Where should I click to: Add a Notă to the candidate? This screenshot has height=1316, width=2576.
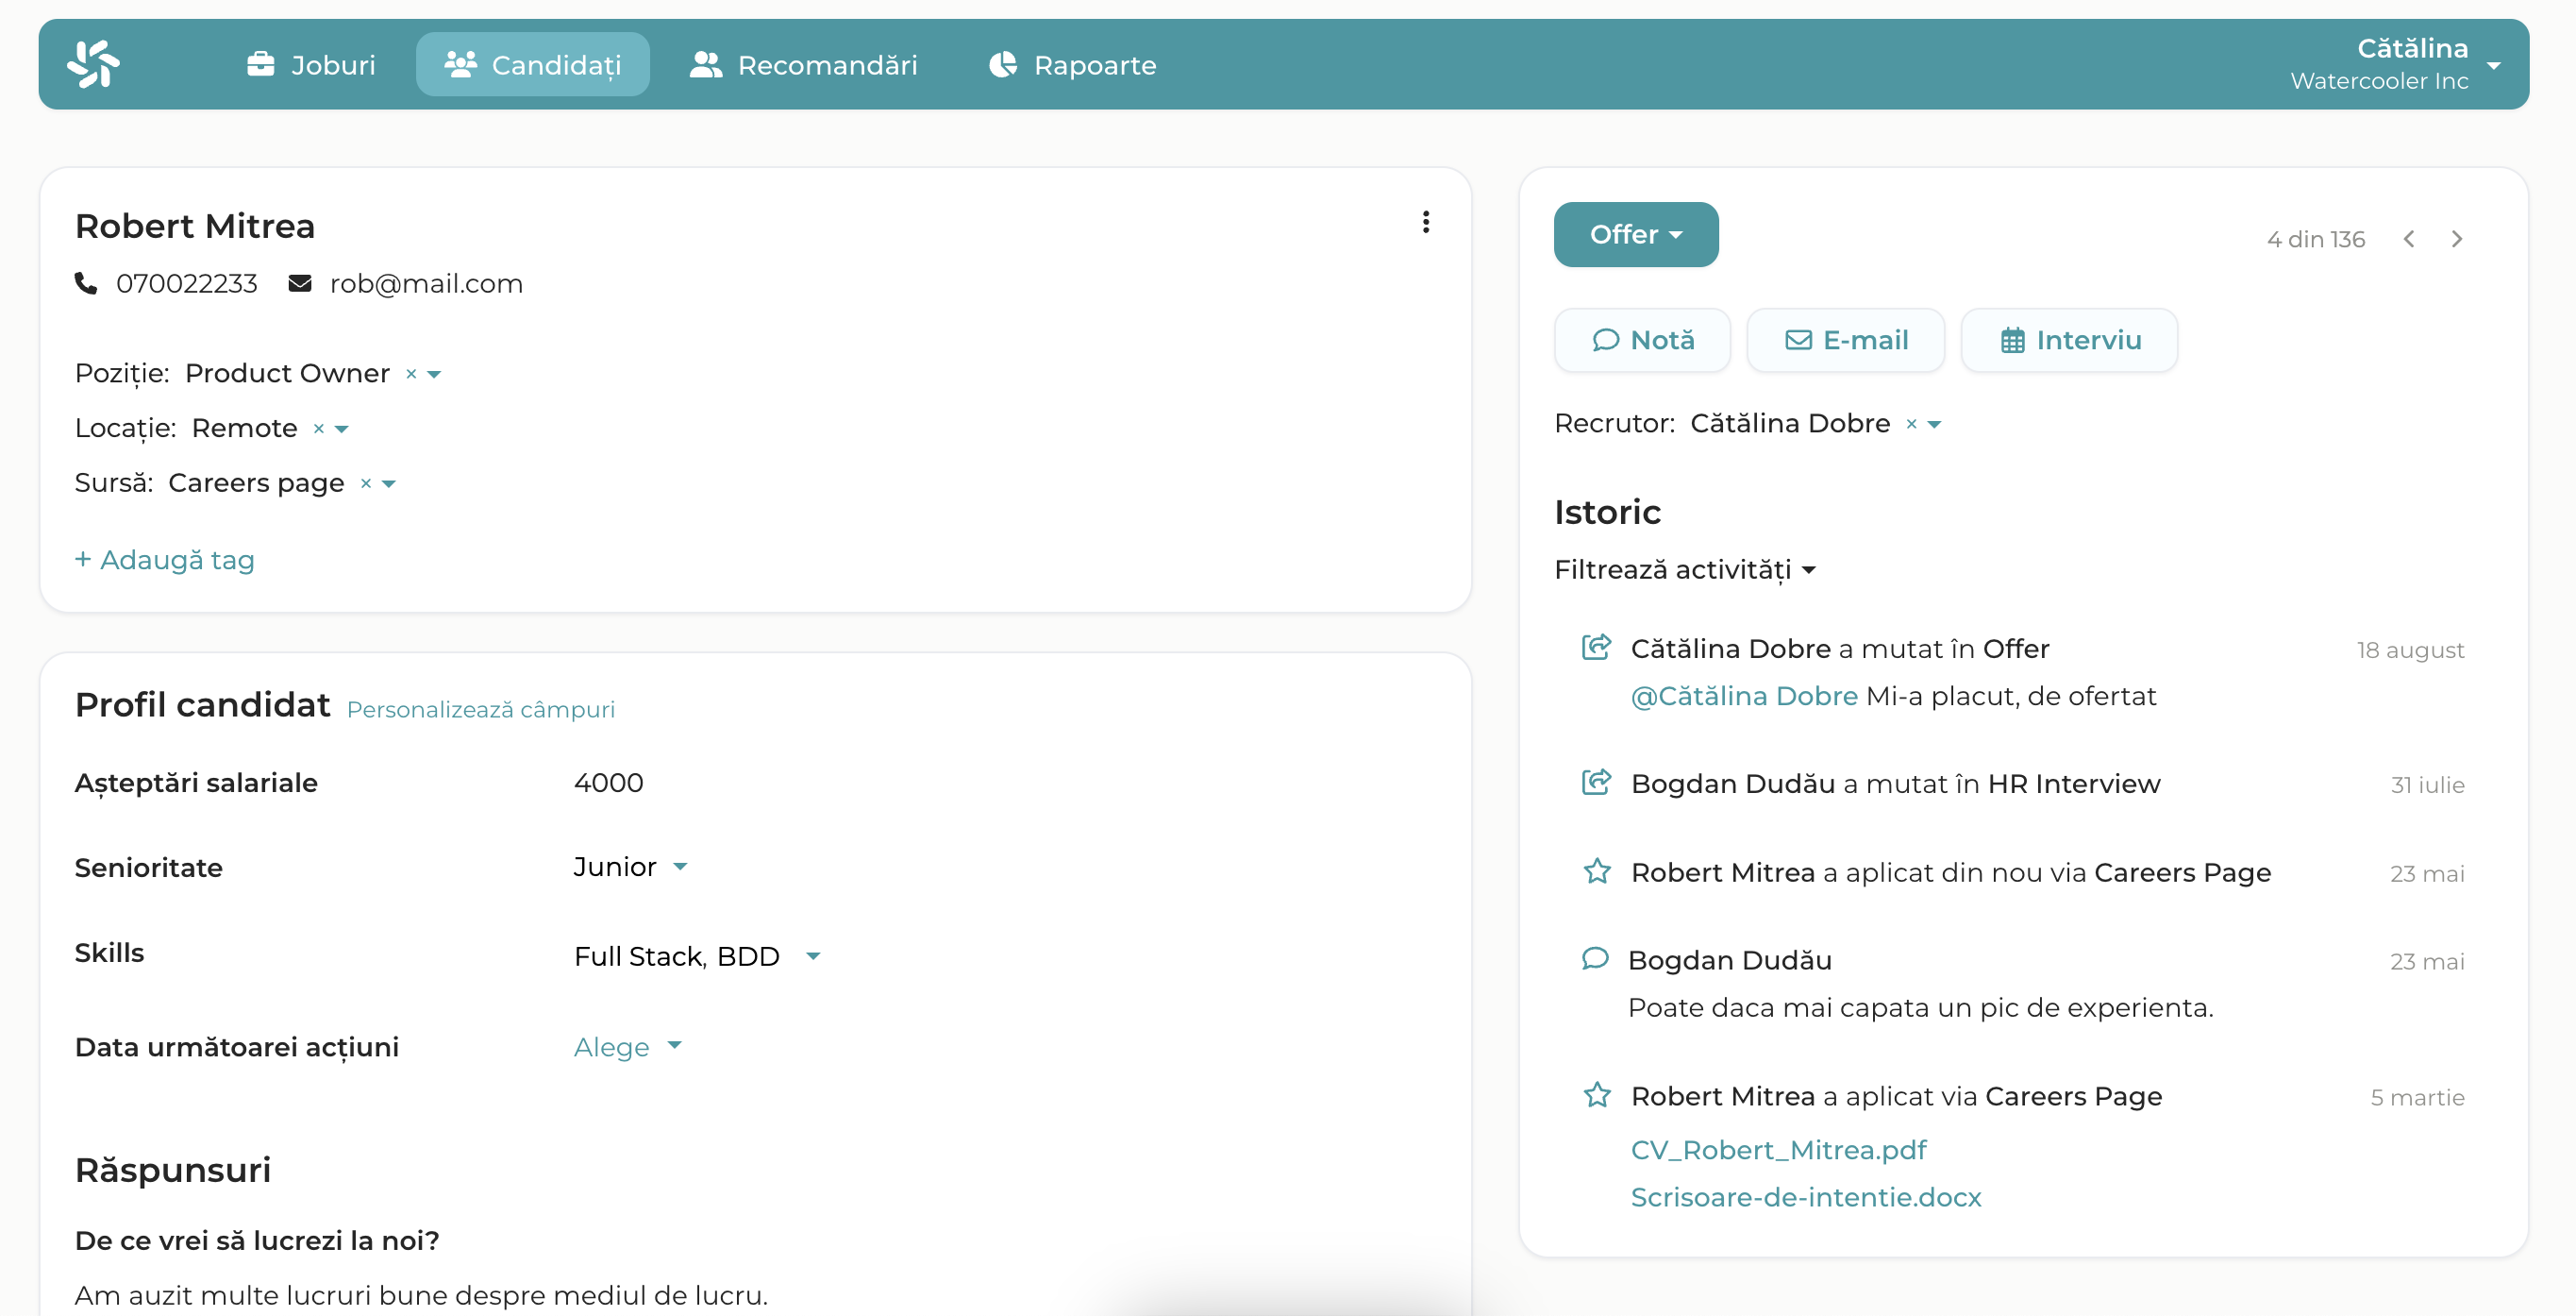click(1642, 340)
